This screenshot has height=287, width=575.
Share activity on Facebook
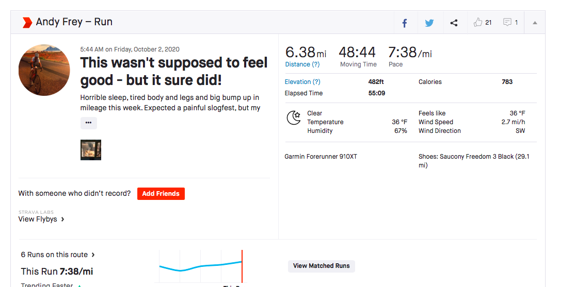405,23
